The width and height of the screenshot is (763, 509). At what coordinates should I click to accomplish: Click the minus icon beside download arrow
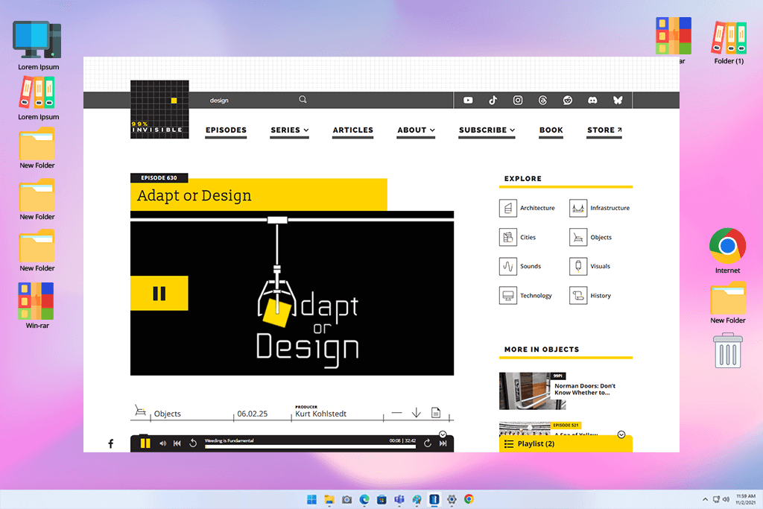point(396,413)
